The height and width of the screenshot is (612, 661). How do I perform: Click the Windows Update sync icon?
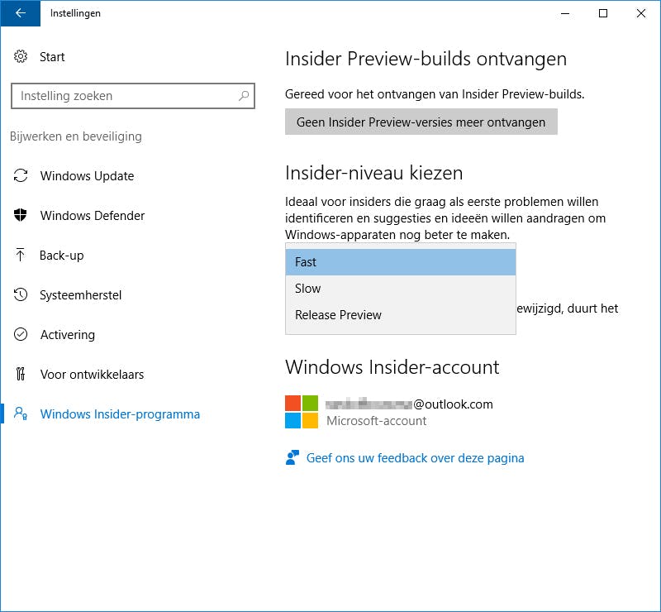point(20,175)
